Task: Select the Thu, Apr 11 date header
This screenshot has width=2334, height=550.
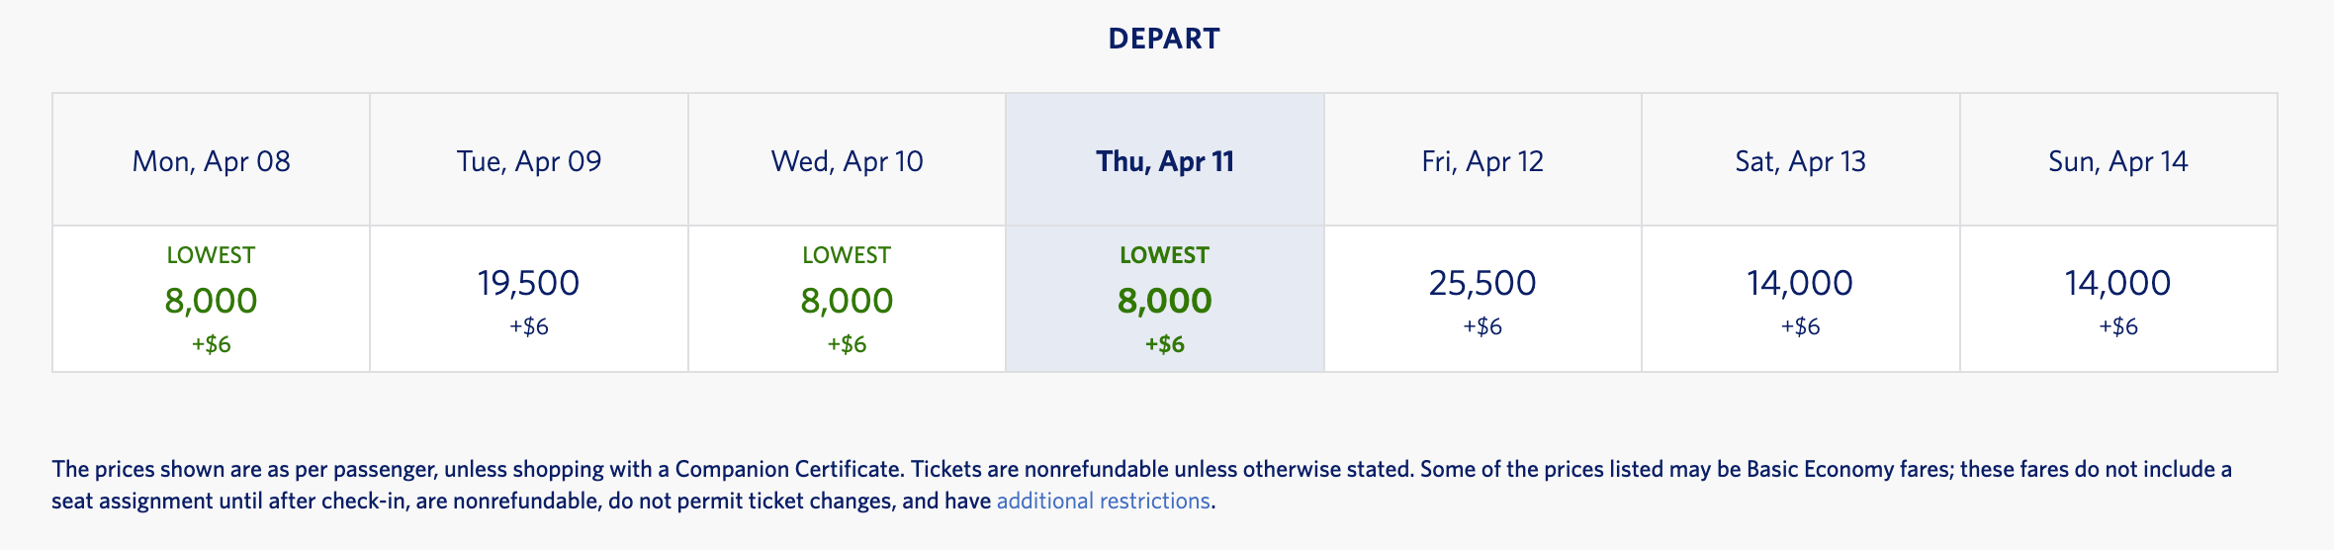Action: point(1165,160)
